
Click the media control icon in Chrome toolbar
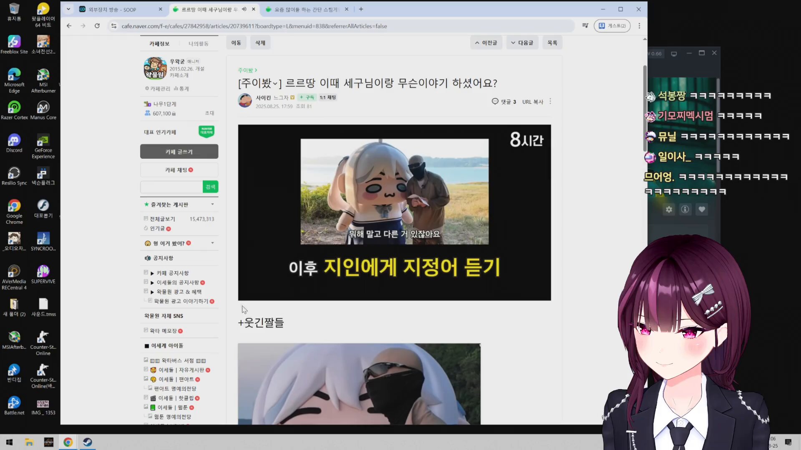pyautogui.click(x=585, y=26)
